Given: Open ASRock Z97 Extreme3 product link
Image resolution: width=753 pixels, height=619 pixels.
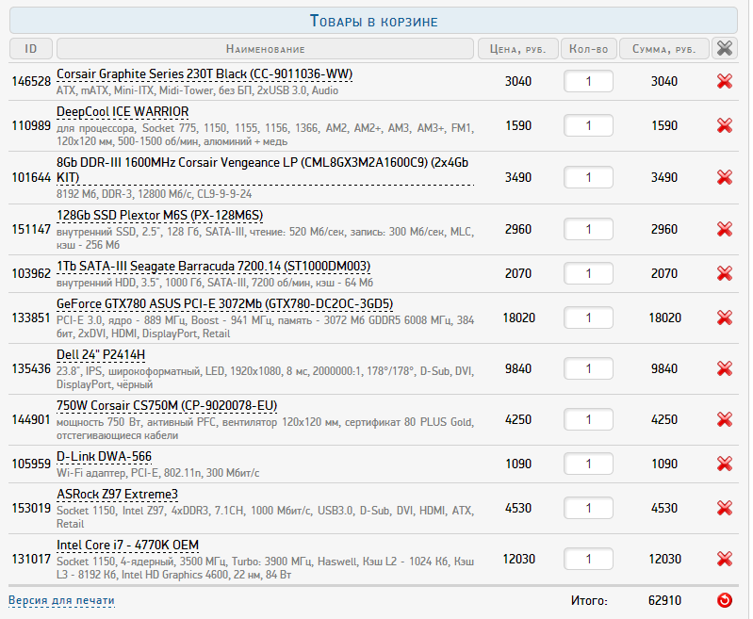Looking at the screenshot, I should pyautogui.click(x=117, y=494).
